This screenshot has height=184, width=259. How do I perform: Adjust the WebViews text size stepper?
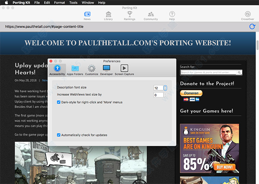click(x=165, y=95)
